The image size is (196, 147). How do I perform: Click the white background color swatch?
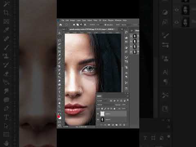point(60,118)
